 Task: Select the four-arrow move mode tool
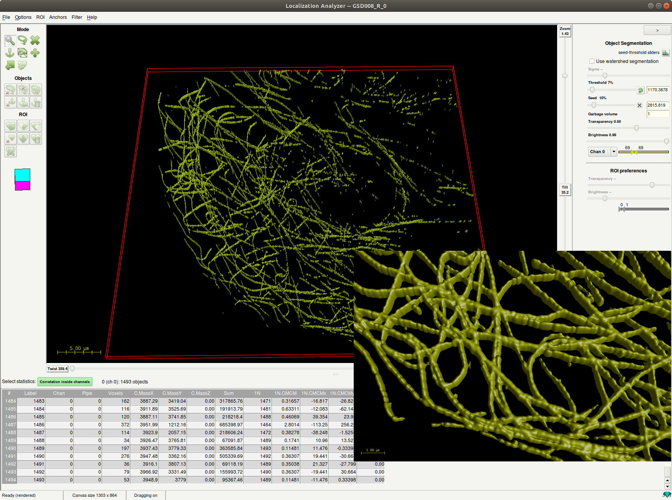point(35,53)
